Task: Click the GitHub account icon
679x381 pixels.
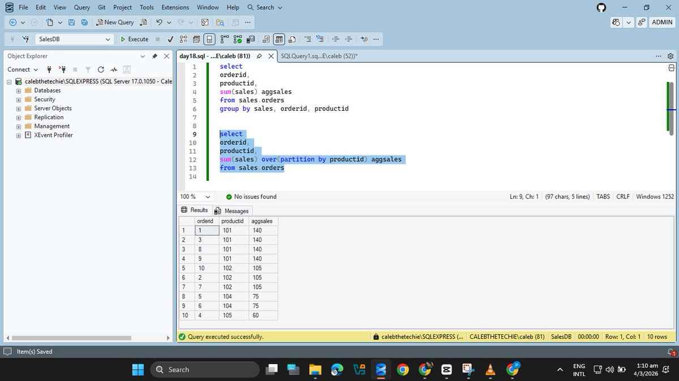Action: 601,7
